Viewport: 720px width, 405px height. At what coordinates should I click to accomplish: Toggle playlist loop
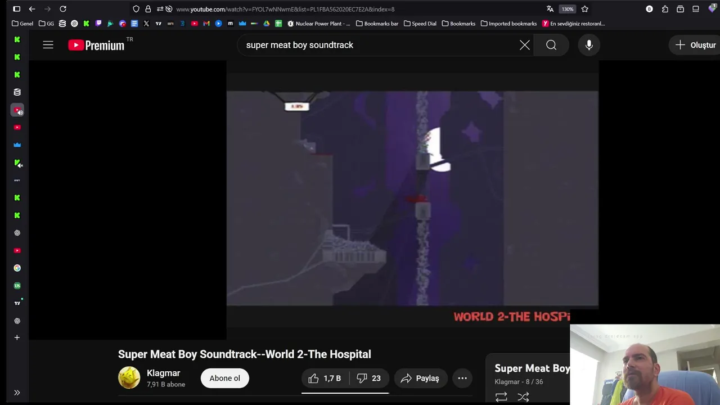(x=501, y=397)
